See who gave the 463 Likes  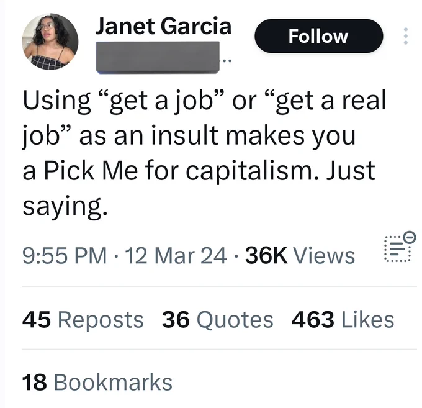pos(343,320)
